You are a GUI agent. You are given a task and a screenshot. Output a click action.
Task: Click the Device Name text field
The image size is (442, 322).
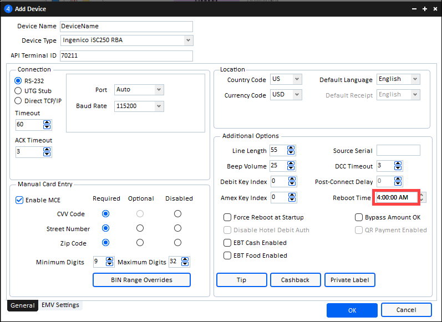pyautogui.click(x=126, y=27)
